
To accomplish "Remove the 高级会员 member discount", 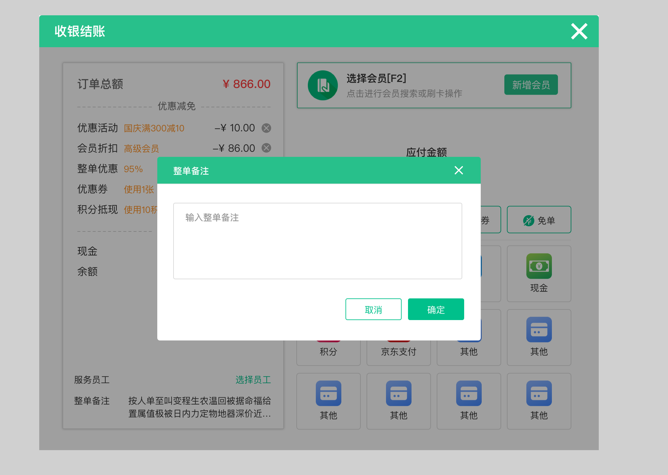I will point(267,148).
